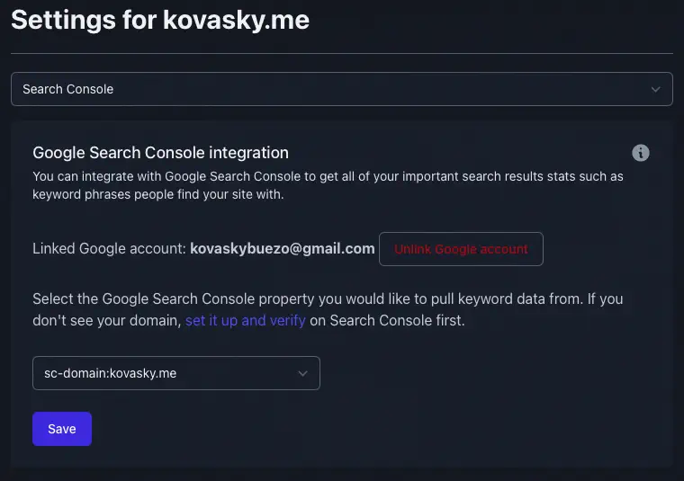Click the chevron on the property dropdown
The image size is (684, 481).
tap(302, 373)
